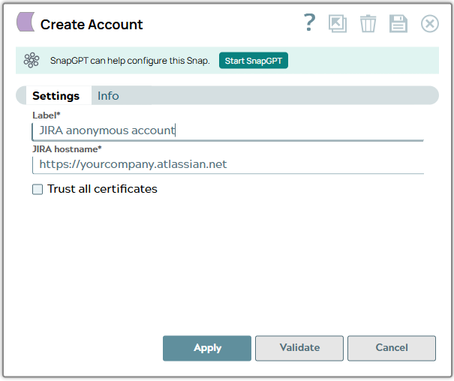Screen dimensions: 454x381
Task: Enable Trust all certificates checkbox
Action: pos(38,190)
